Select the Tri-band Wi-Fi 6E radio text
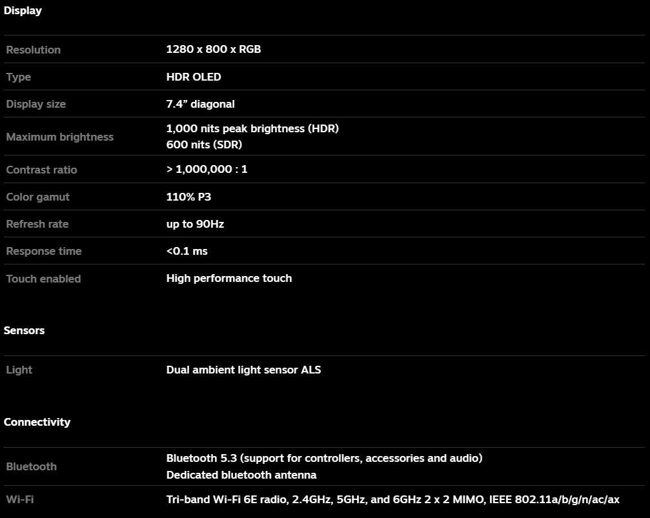Screen dimensions: 650x518 click(392, 500)
